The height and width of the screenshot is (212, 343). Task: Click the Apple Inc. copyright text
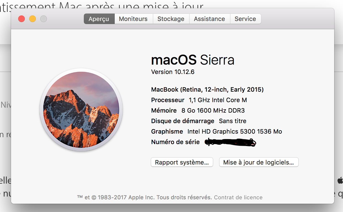[144, 197]
